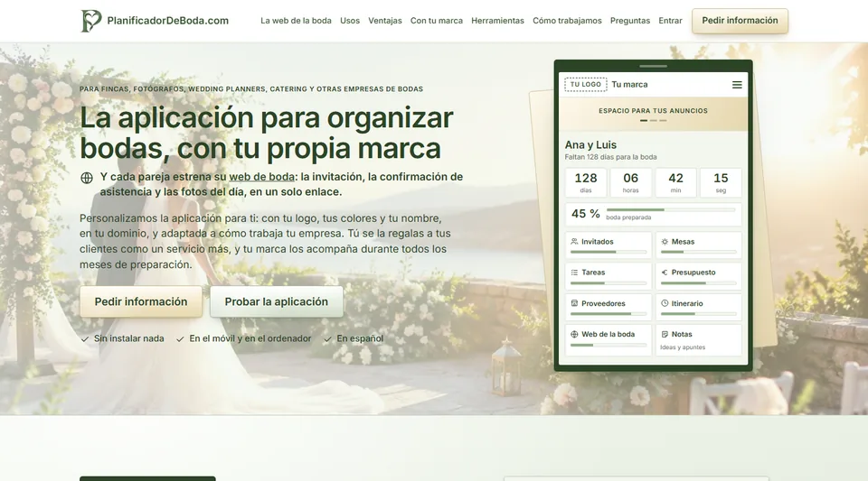This screenshot has height=481, width=868.
Task: Select Con tu marca in navigation
Action: click(x=436, y=21)
